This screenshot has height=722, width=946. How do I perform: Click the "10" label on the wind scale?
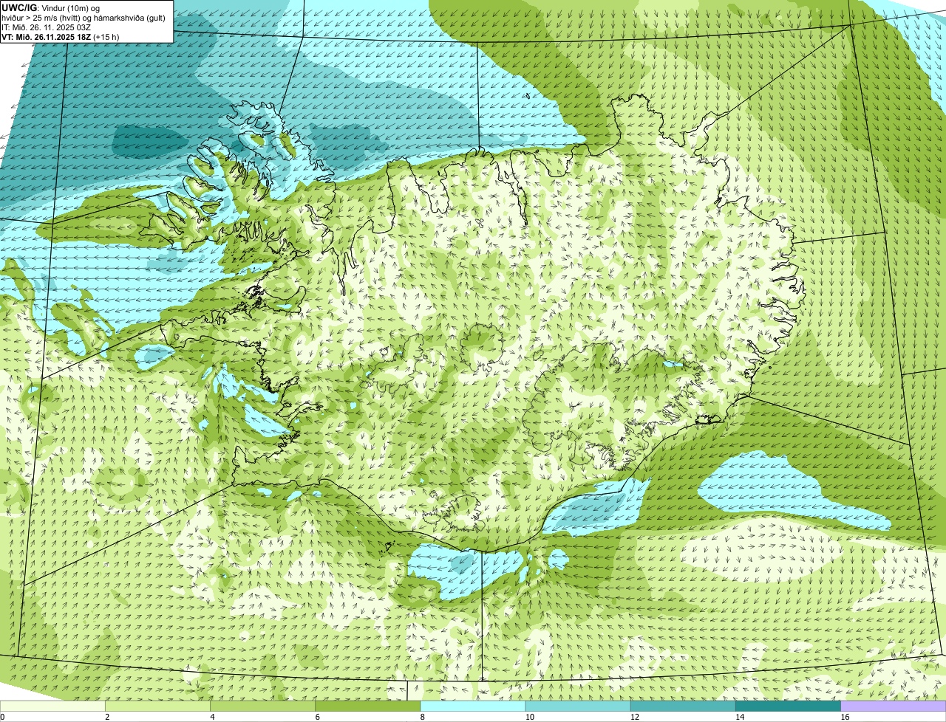pos(529,717)
